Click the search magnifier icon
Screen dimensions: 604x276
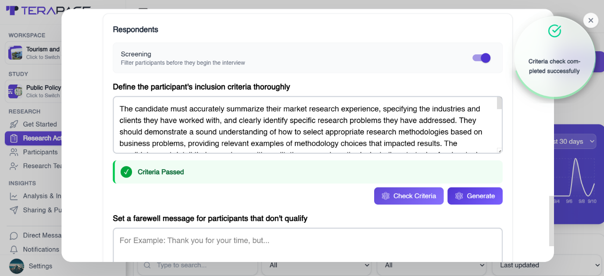click(x=147, y=265)
